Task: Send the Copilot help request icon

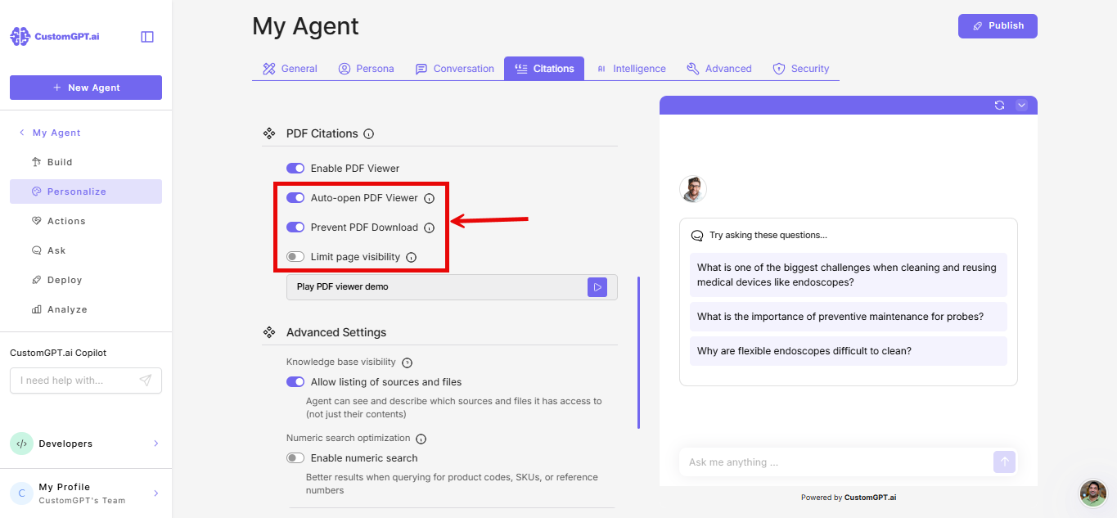Action: 146,381
